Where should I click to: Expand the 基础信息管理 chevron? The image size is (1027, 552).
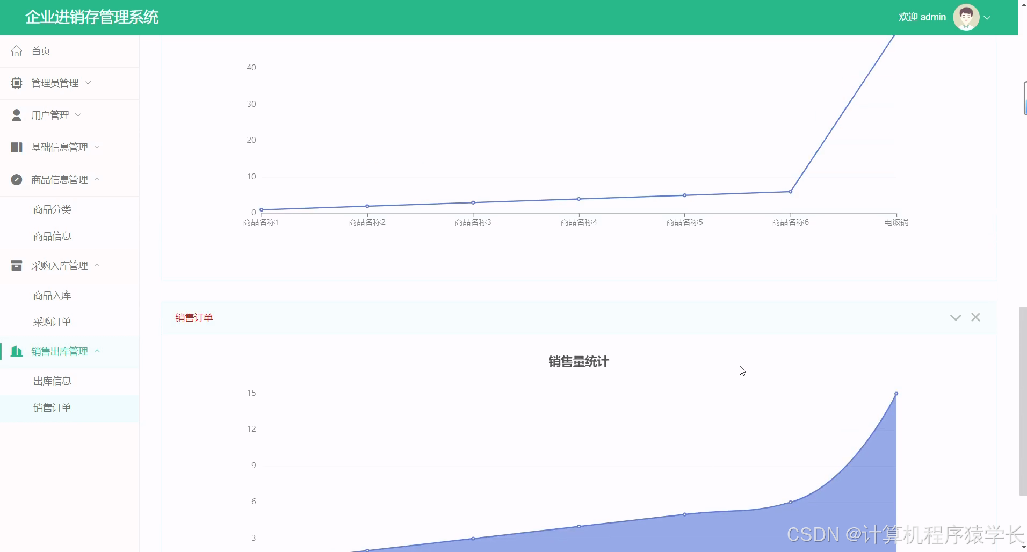click(97, 147)
